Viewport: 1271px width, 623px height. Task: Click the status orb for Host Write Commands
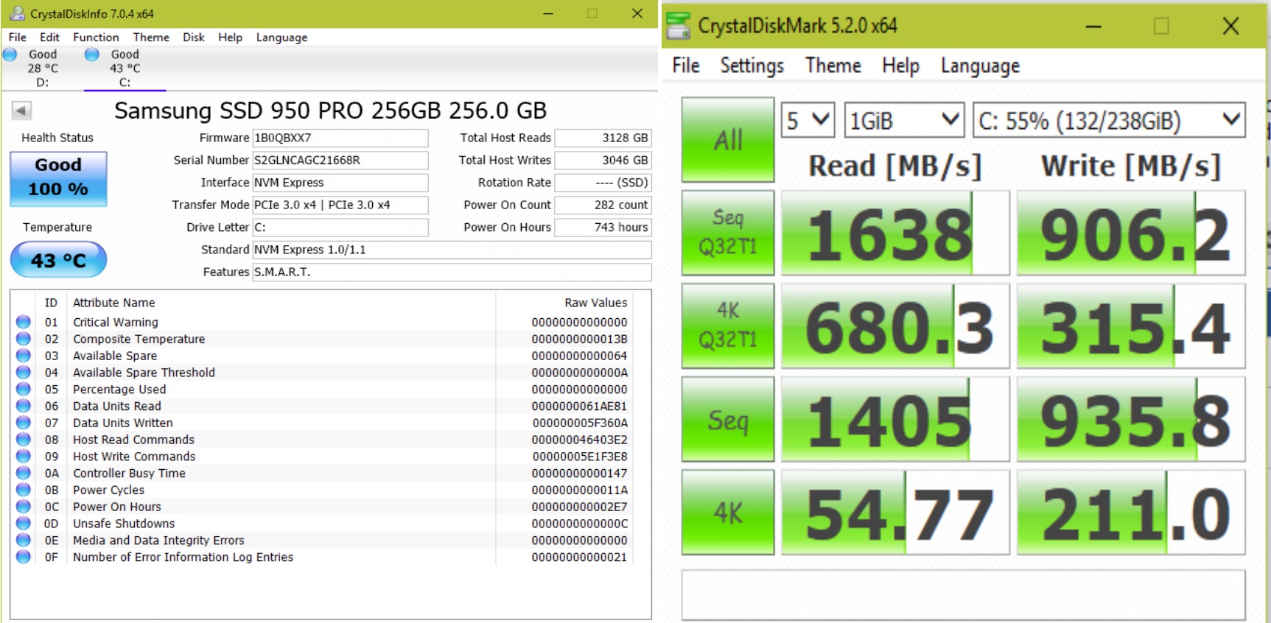pyautogui.click(x=24, y=457)
